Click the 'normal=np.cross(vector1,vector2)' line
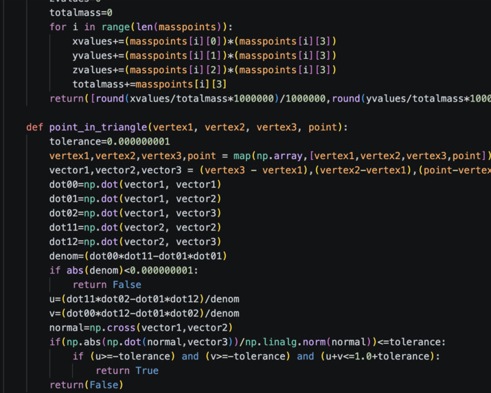Screen dimensions: 491x393 141,328
